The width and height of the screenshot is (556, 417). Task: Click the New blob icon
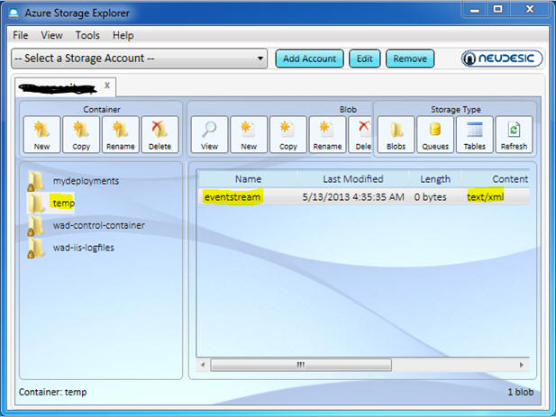coord(249,134)
